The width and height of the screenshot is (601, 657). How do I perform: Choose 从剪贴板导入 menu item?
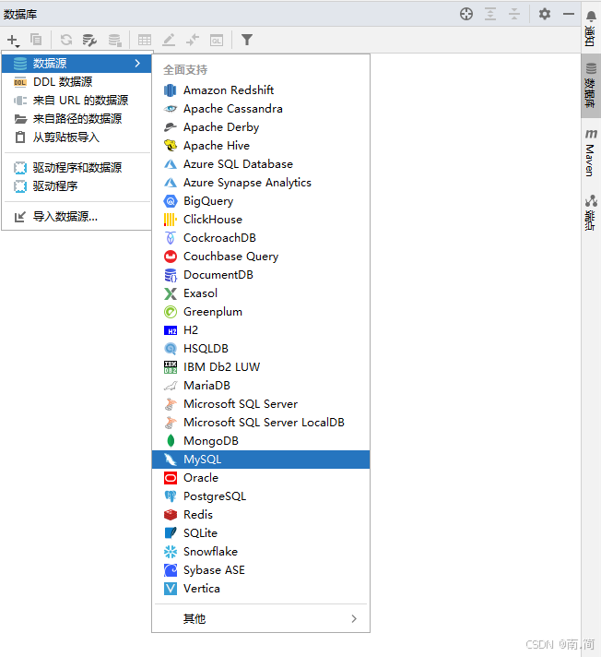(77, 137)
